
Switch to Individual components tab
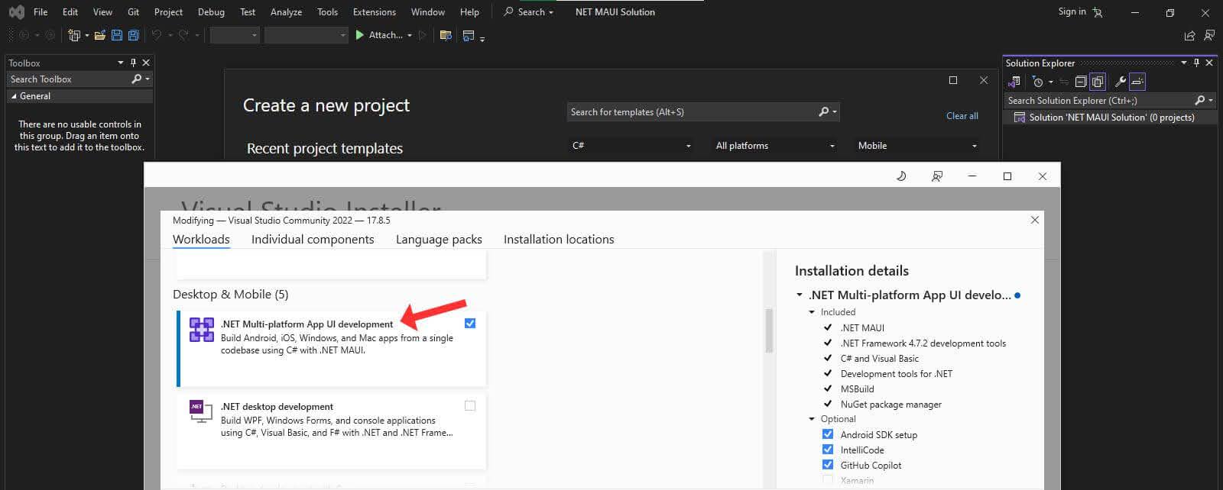point(313,240)
